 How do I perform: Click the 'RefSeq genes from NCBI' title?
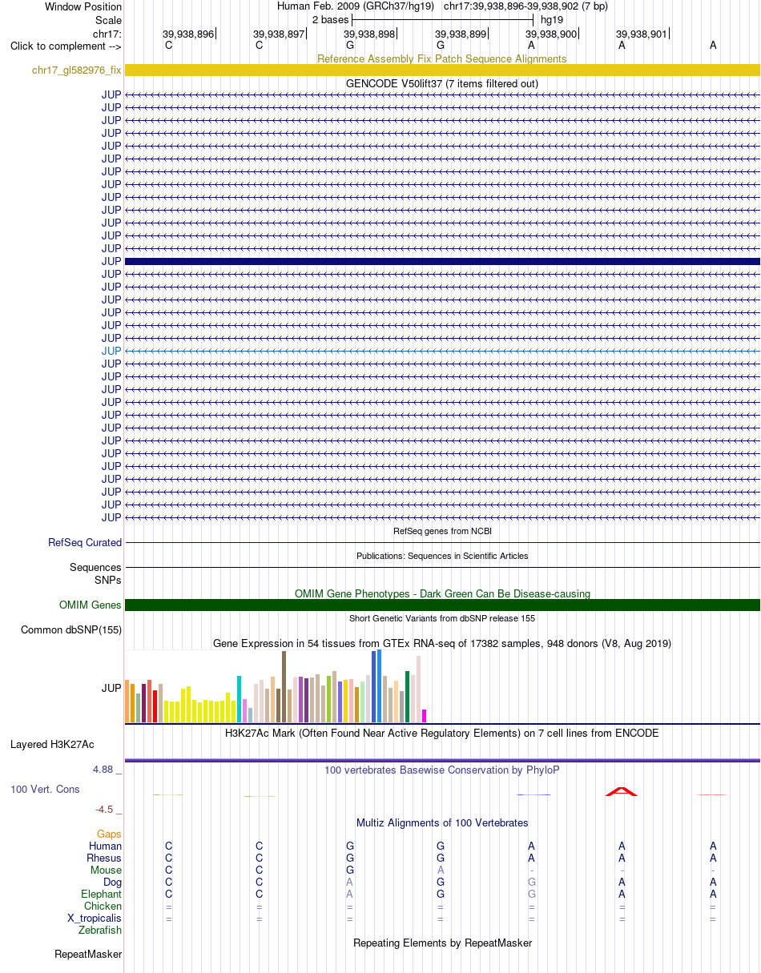[x=442, y=531]
